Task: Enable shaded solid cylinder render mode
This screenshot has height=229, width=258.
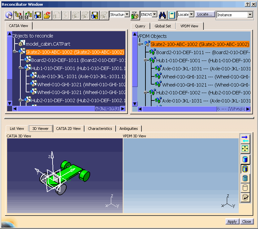Action: [x=245, y=159]
